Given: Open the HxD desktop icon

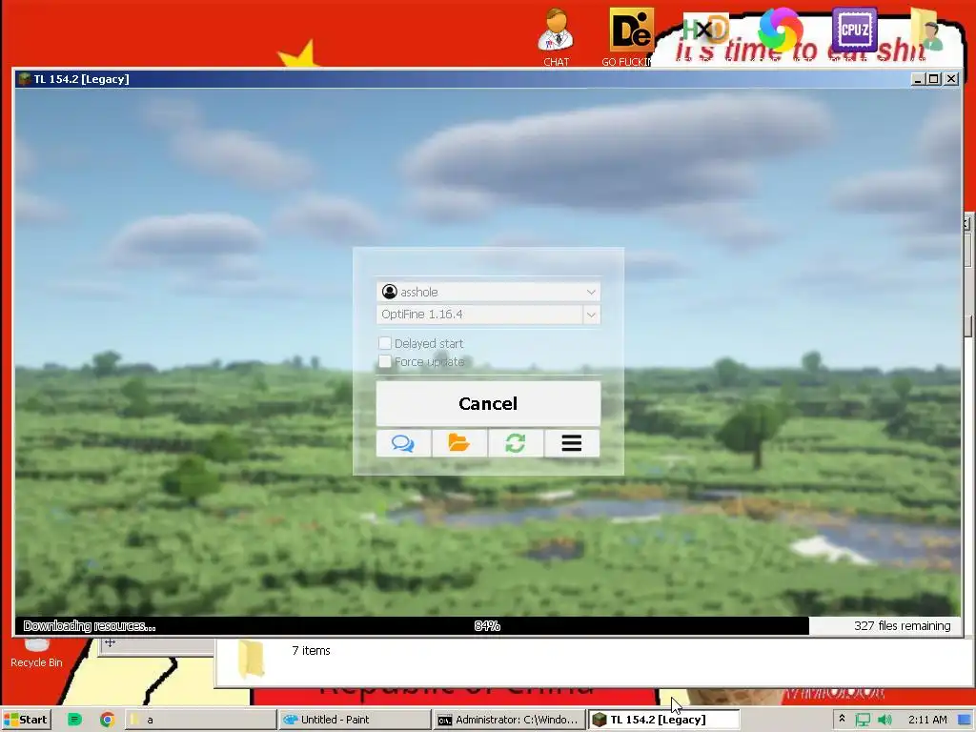Looking at the screenshot, I should click(x=706, y=30).
